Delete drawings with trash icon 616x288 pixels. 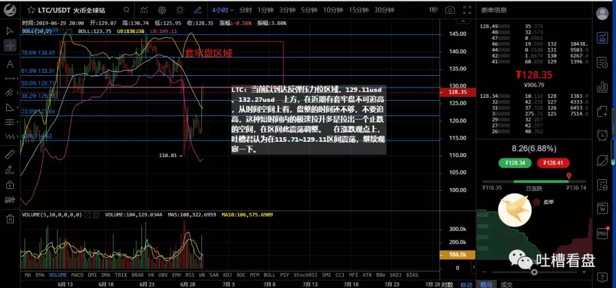[10, 219]
